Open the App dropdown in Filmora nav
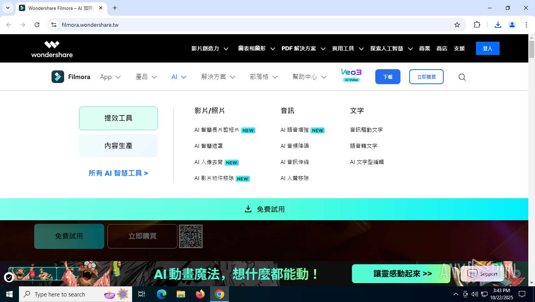The height and width of the screenshot is (302, 535). (110, 77)
